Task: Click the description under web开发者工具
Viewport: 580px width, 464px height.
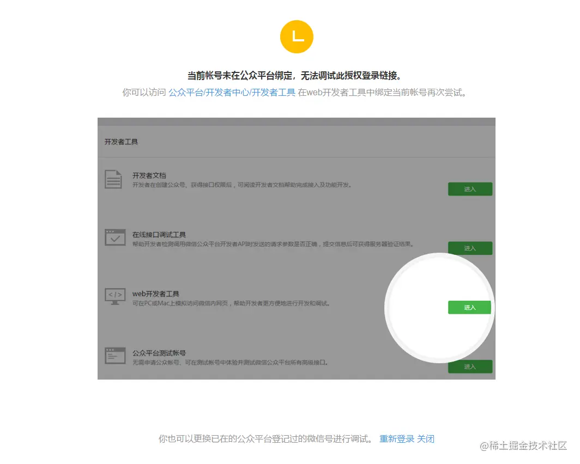Action: point(231,303)
